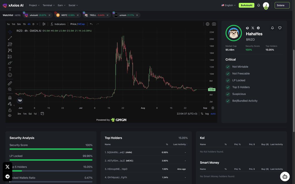This screenshot has height=184, width=295.
Task: Go to xAxios AI home logo
Action: pos(13,5)
